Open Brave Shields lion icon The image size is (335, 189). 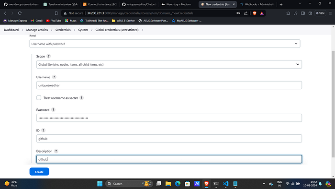[x=255, y=13]
